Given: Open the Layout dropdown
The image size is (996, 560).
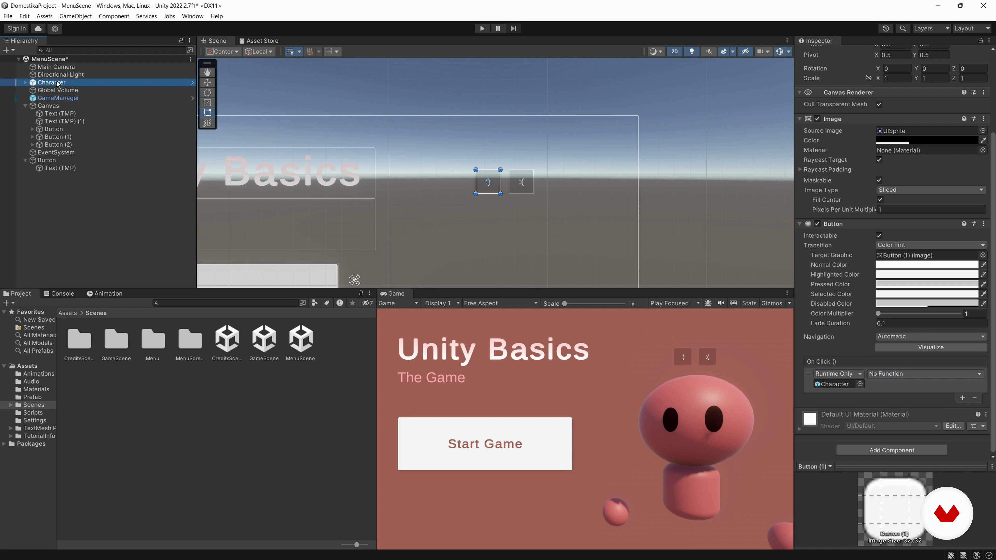Looking at the screenshot, I should click(x=972, y=28).
